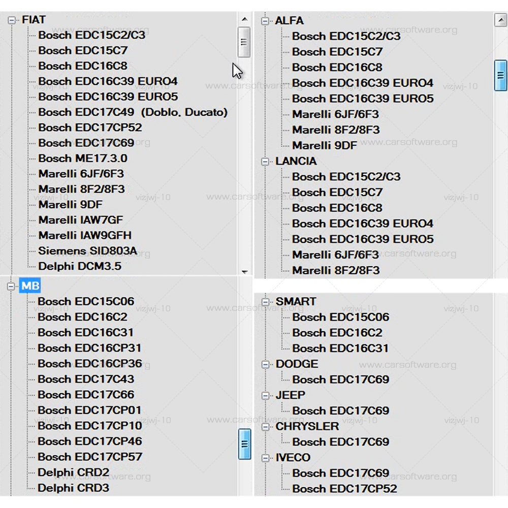Select Marelli IAW7GF under FIAT

[81, 219]
